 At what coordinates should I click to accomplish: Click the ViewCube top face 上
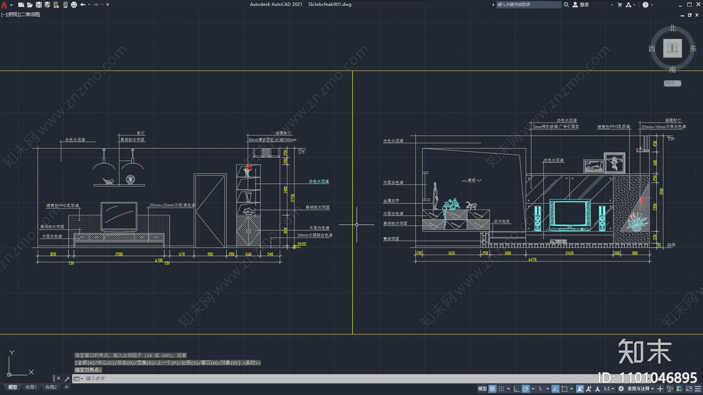click(x=672, y=48)
